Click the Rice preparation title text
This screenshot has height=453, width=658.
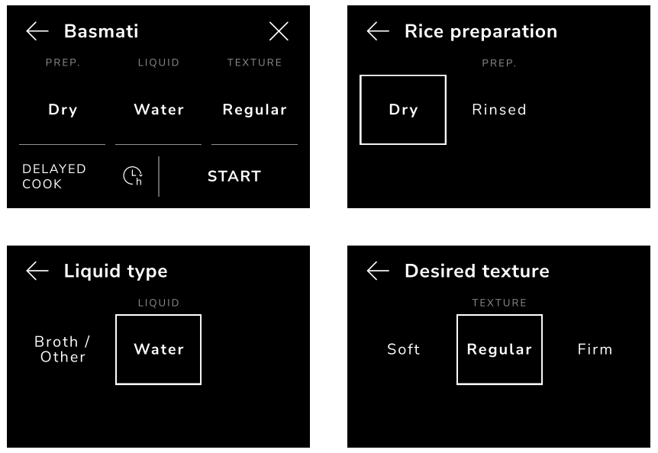(481, 31)
